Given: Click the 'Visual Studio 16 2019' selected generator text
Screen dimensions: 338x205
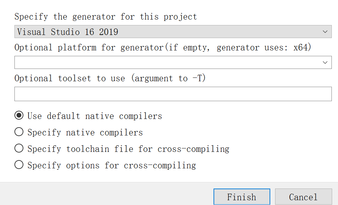Looking at the screenshot, I should pos(68,32).
